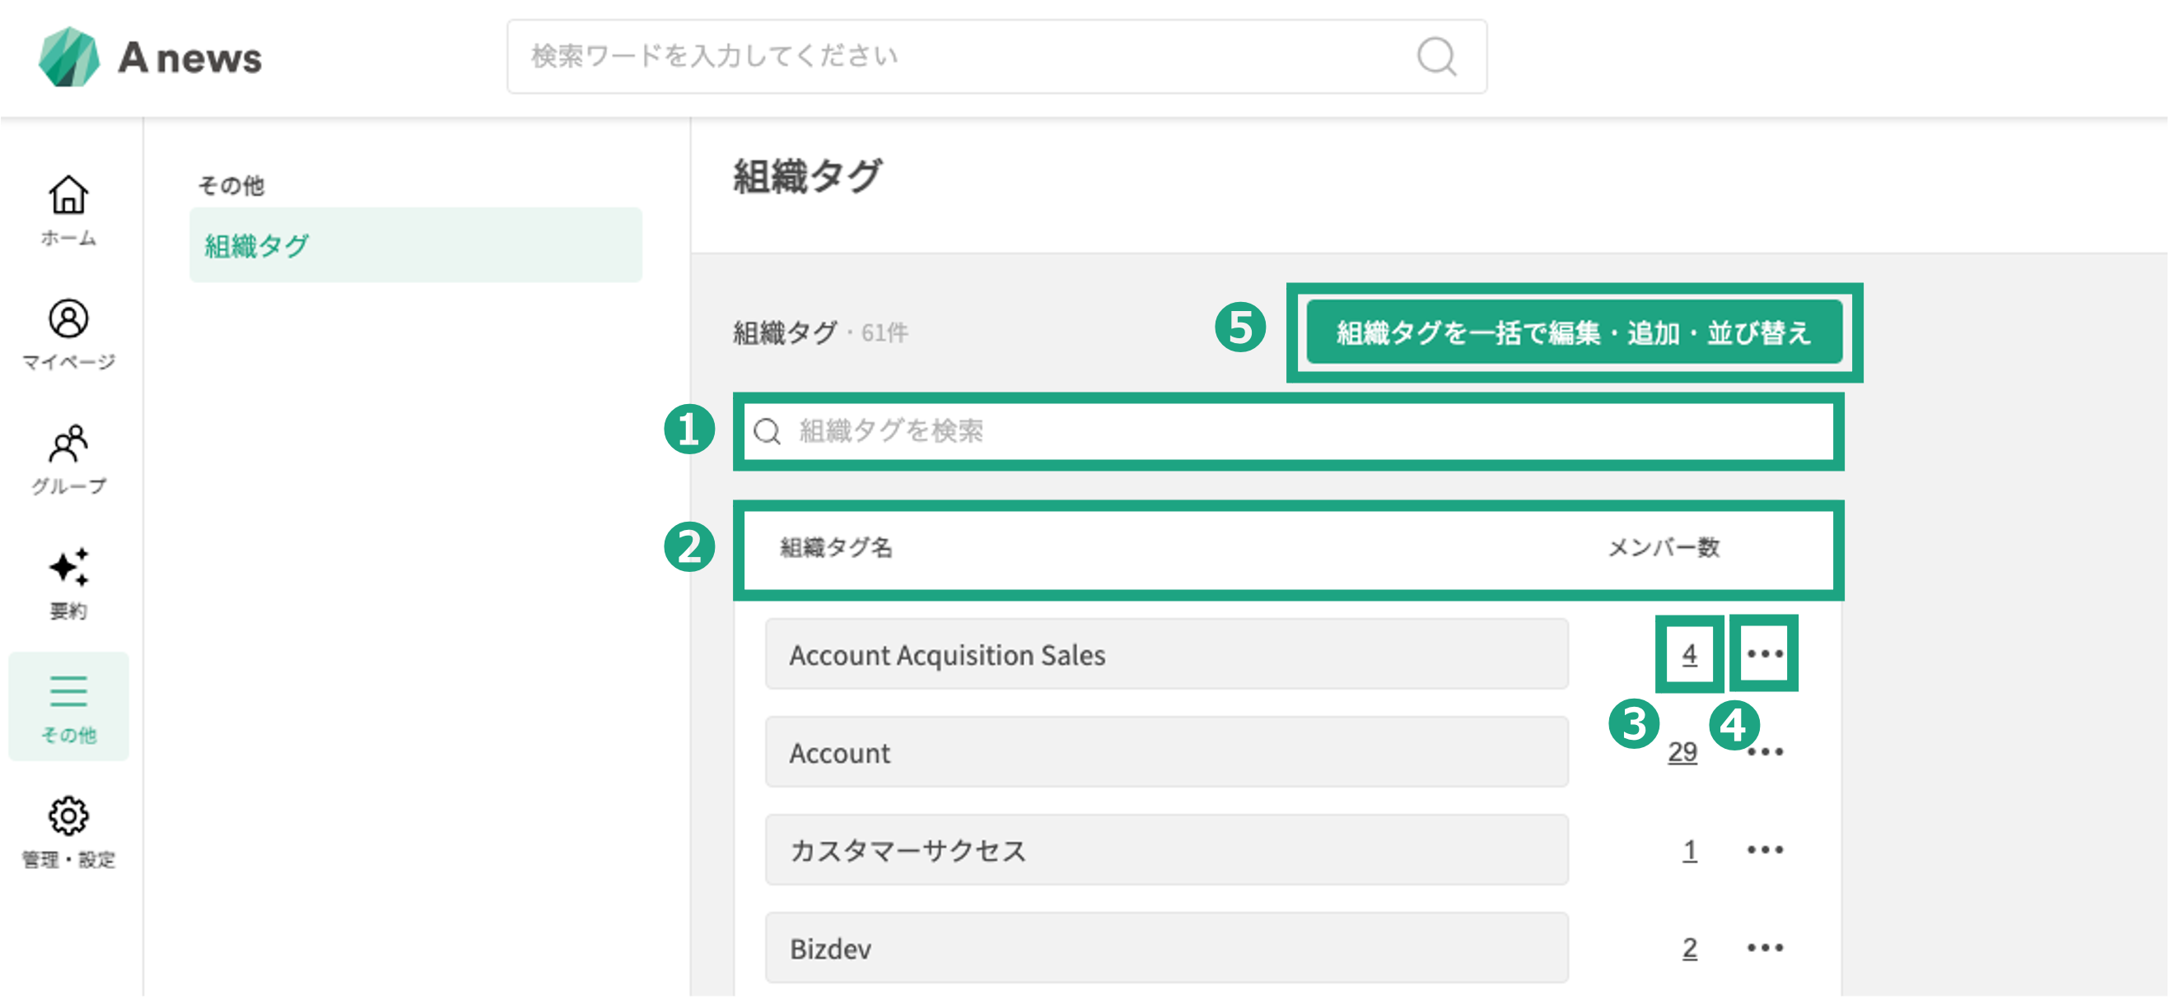Open 管理・設定 gear icon
This screenshot has width=2170, height=999.
click(x=68, y=815)
